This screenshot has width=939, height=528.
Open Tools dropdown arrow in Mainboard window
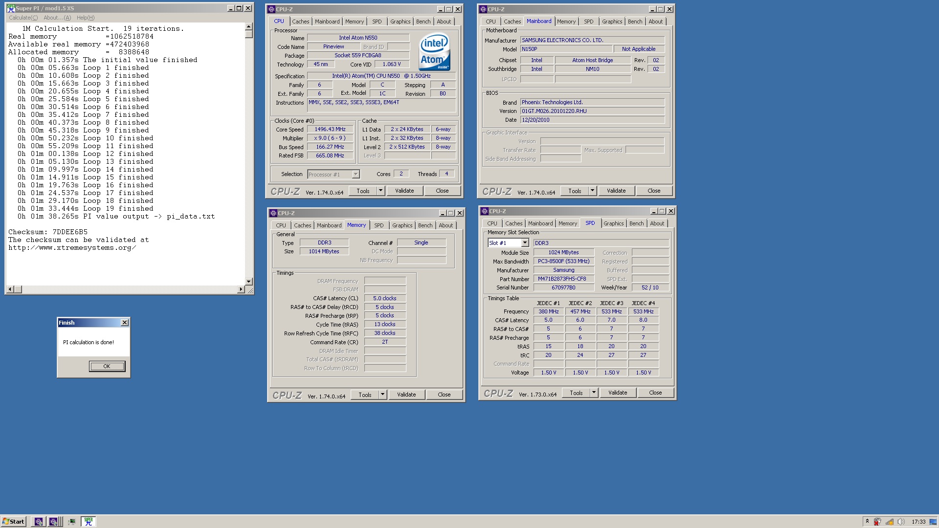tap(593, 191)
